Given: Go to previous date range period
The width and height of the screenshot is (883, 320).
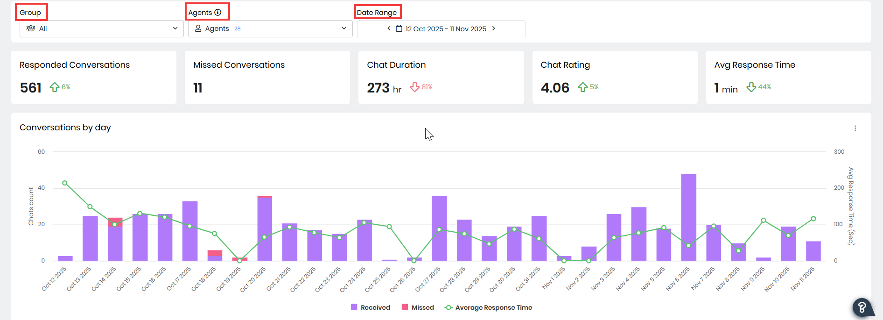Looking at the screenshot, I should [x=389, y=28].
